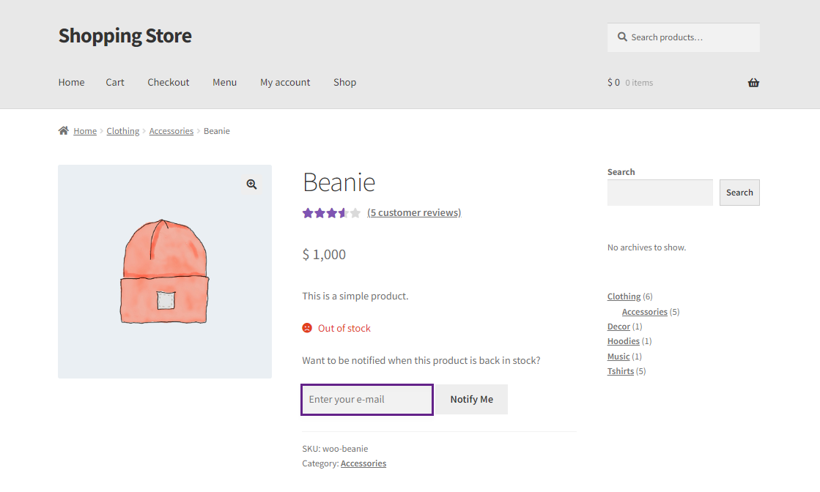Focus the sidebar Search text box
Viewport: 820px width, 492px height.
[x=660, y=193]
